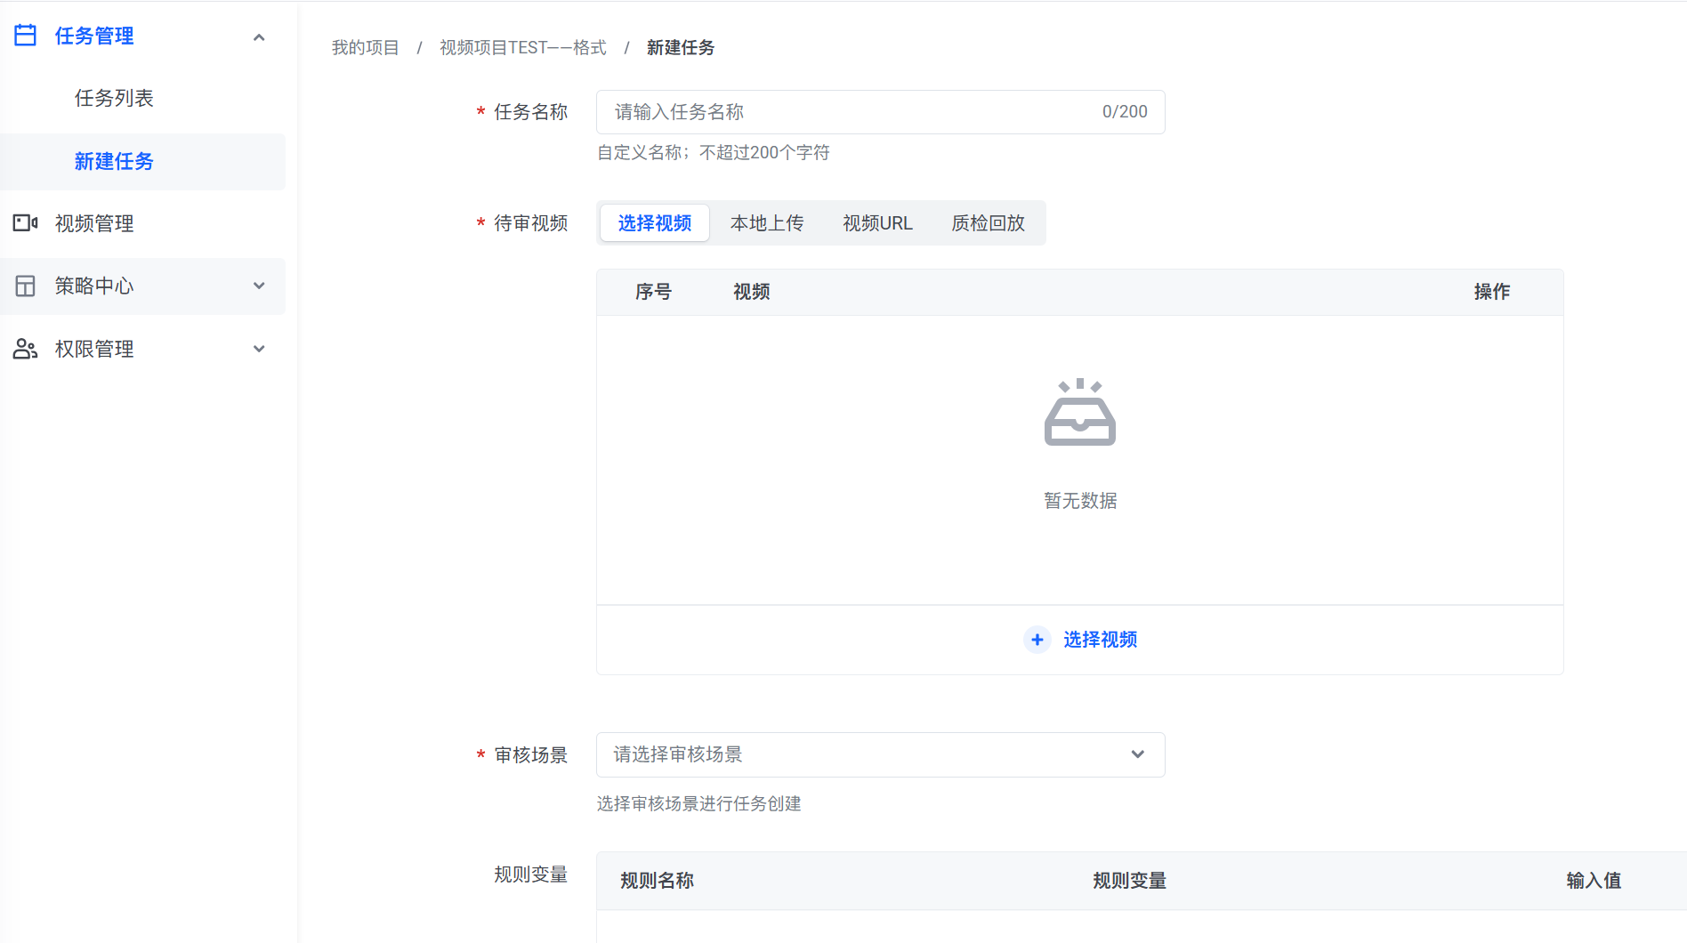Open 任务列表 in the sidebar

tap(114, 98)
